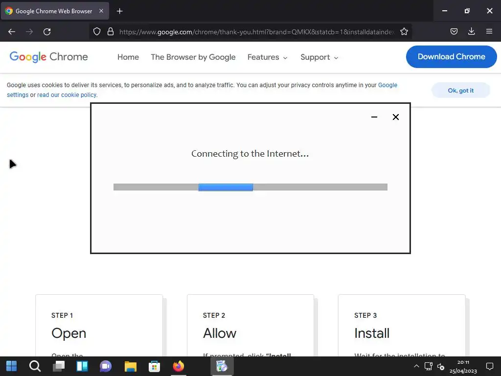This screenshot has height=376, width=501.
Task: Select the Google Chrome Web Browser tab
Action: pyautogui.click(x=55, y=11)
